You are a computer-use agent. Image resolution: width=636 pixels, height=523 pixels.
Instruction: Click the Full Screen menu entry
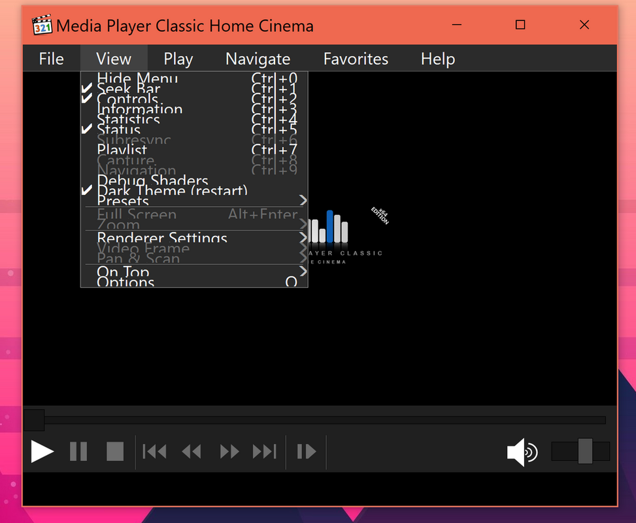tap(194, 214)
